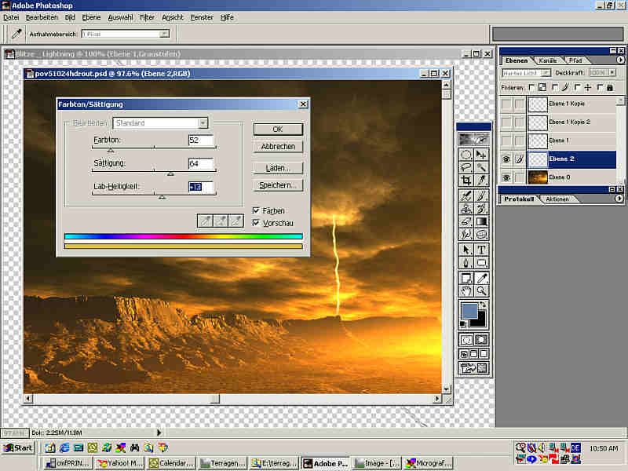Viewport: 628px width, 471px height.
Task: Select the Lasso tool
Action: (x=466, y=167)
